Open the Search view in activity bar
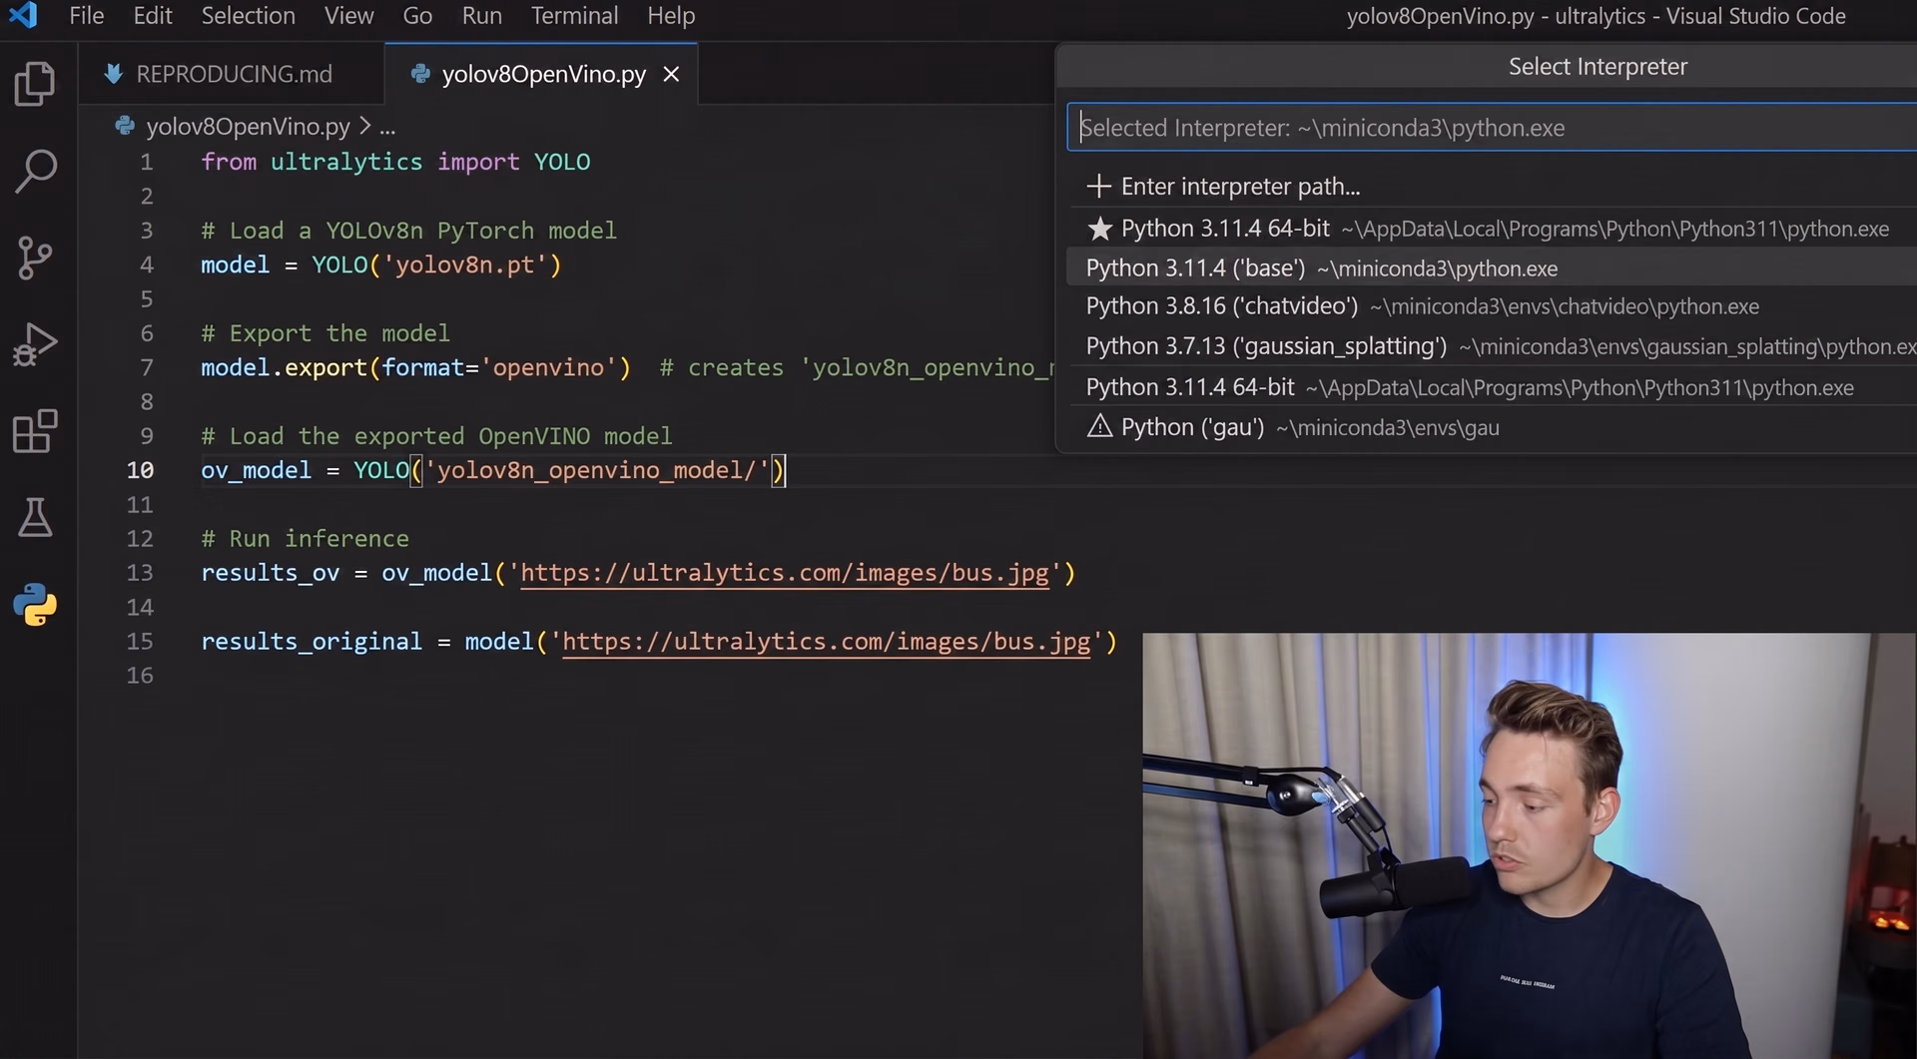This screenshot has height=1059, width=1917. [x=36, y=171]
